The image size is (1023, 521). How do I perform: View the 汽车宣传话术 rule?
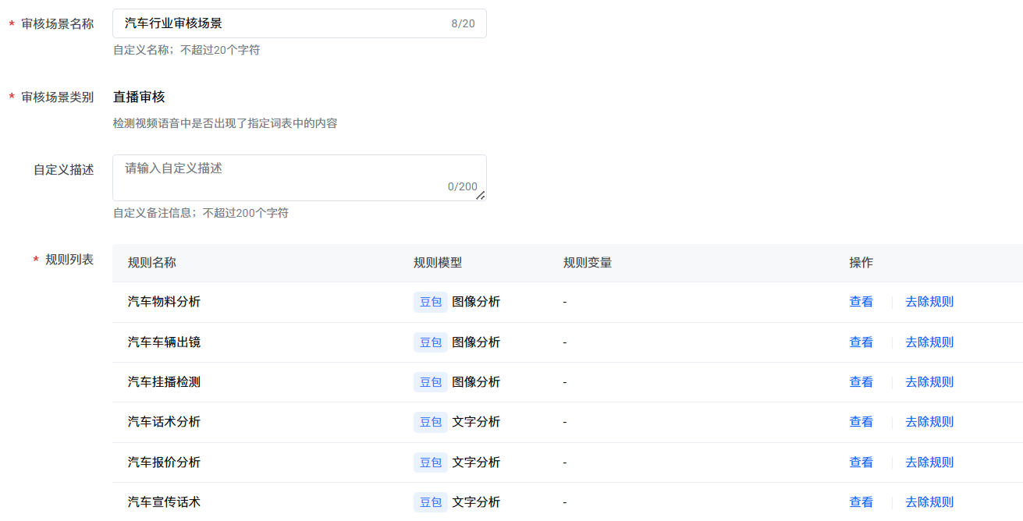click(861, 502)
